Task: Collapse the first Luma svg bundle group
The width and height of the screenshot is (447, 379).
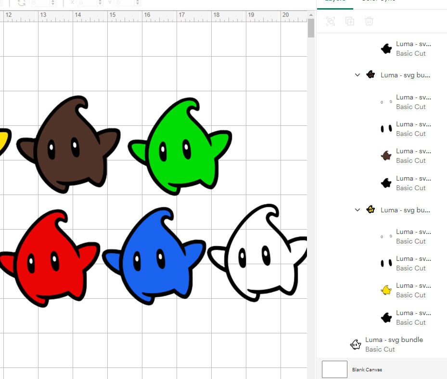Action: [x=357, y=75]
